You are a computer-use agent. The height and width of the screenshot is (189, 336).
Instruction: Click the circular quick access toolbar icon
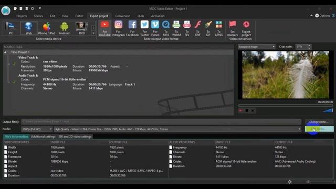point(33,8)
